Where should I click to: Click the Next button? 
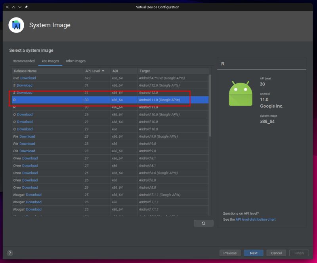(x=254, y=253)
